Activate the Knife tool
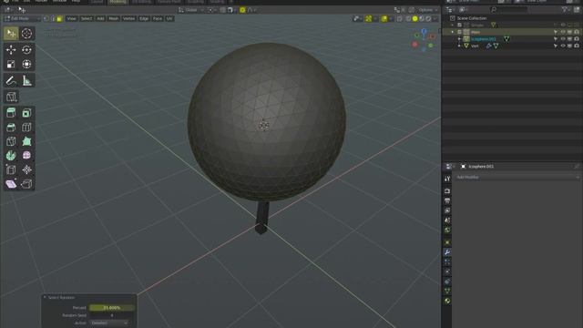The width and height of the screenshot is (583, 328). (x=11, y=141)
